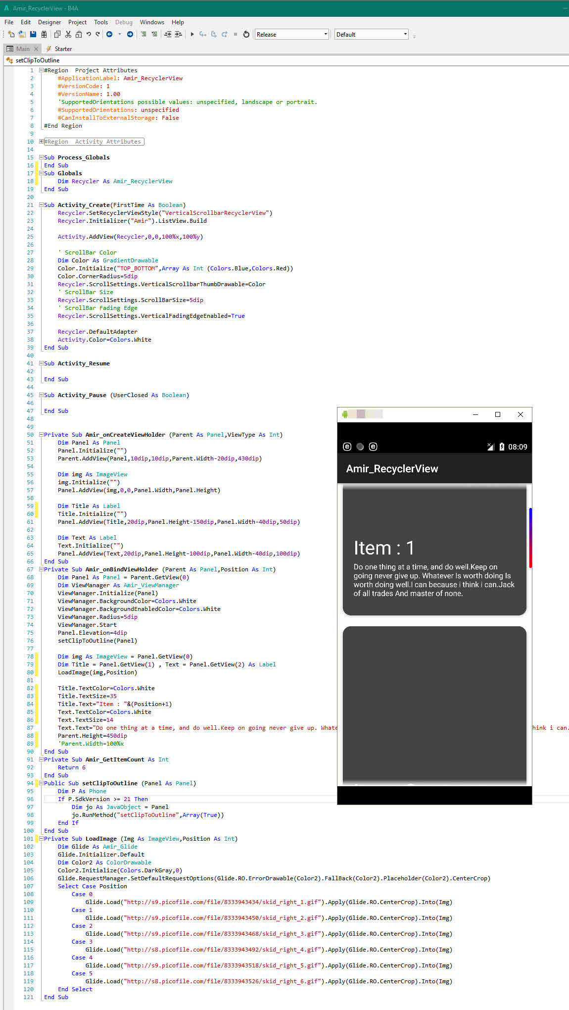Click the Cut scissors icon

tap(68, 34)
